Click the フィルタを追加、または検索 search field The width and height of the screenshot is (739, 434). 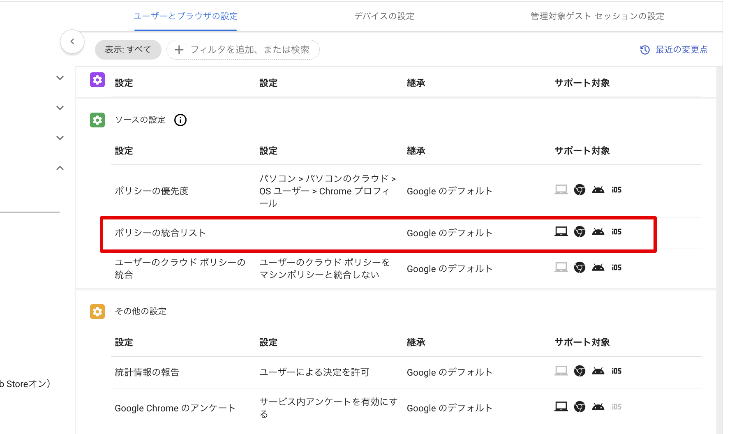[249, 50]
